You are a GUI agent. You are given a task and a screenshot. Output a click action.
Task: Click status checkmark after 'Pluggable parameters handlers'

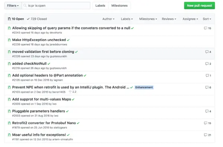click(67, 111)
